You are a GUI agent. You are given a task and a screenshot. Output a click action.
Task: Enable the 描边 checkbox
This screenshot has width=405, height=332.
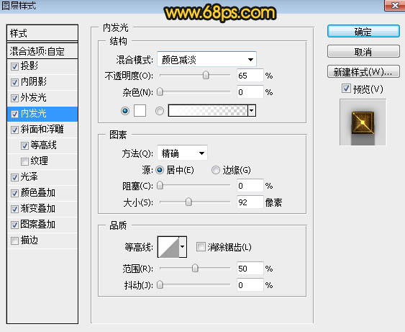[14, 241]
